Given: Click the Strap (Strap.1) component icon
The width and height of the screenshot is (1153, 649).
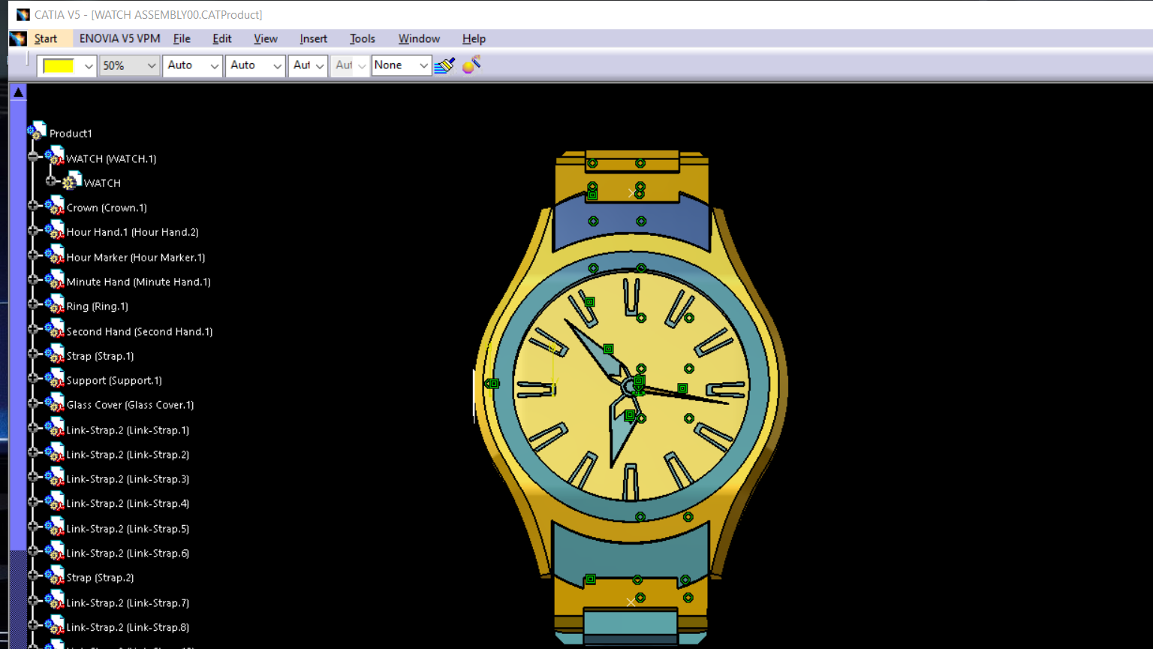Looking at the screenshot, I should [54, 354].
